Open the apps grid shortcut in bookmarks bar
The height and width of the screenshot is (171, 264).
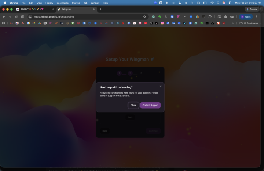3,23
